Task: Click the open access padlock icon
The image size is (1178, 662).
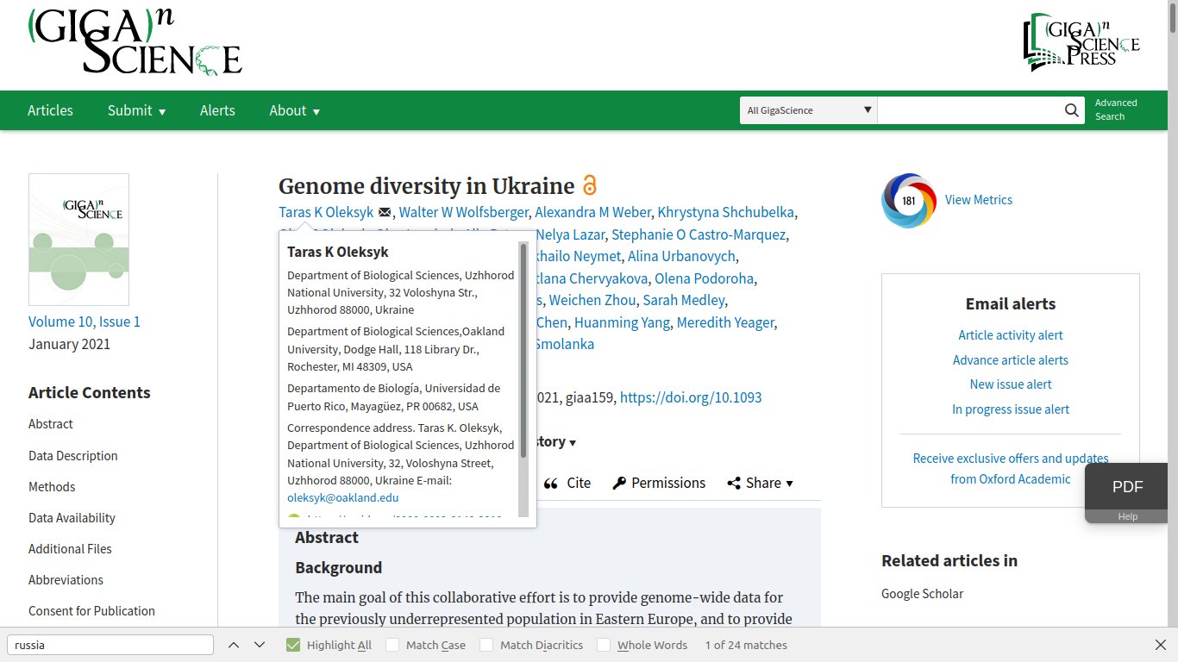Action: click(x=590, y=185)
